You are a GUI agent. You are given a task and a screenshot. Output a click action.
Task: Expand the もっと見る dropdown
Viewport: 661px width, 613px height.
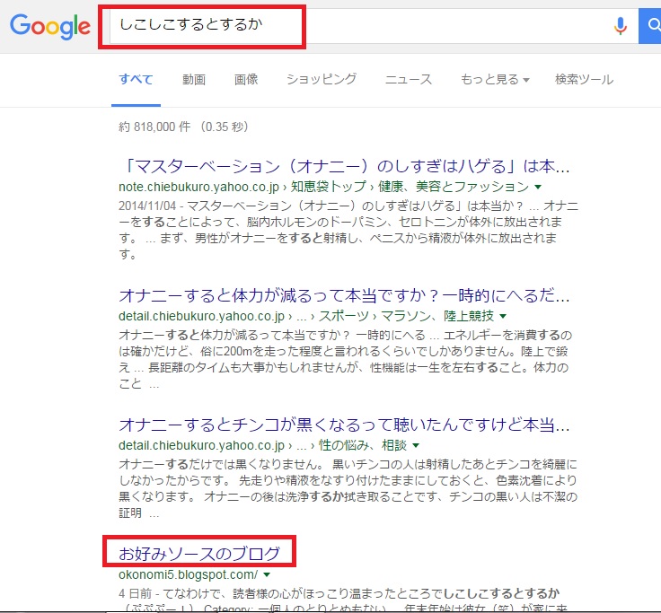coord(495,79)
